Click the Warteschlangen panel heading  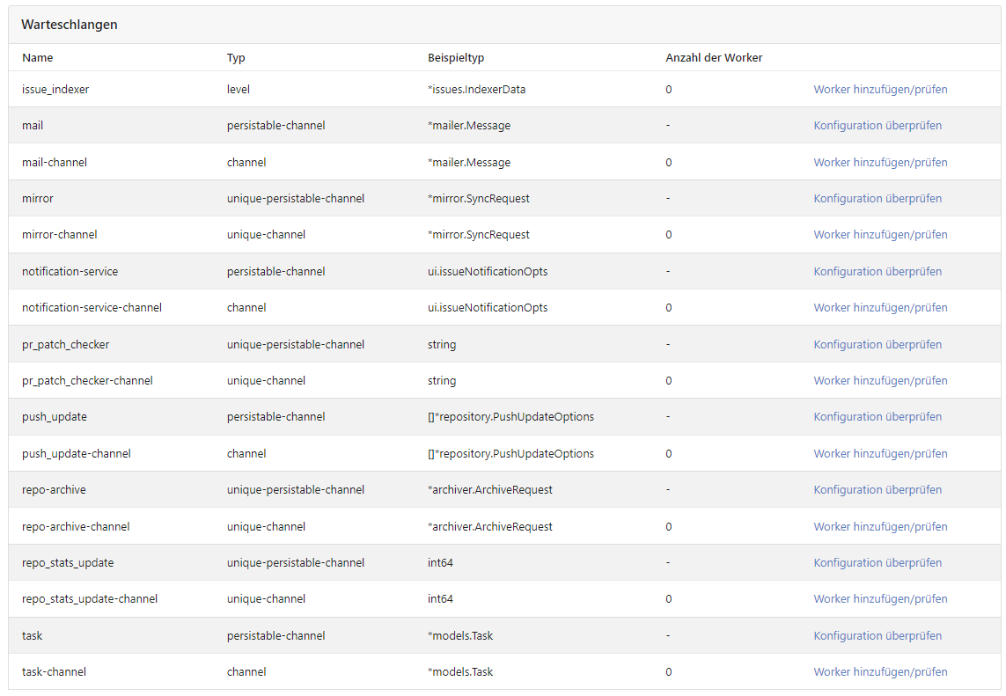(x=70, y=25)
